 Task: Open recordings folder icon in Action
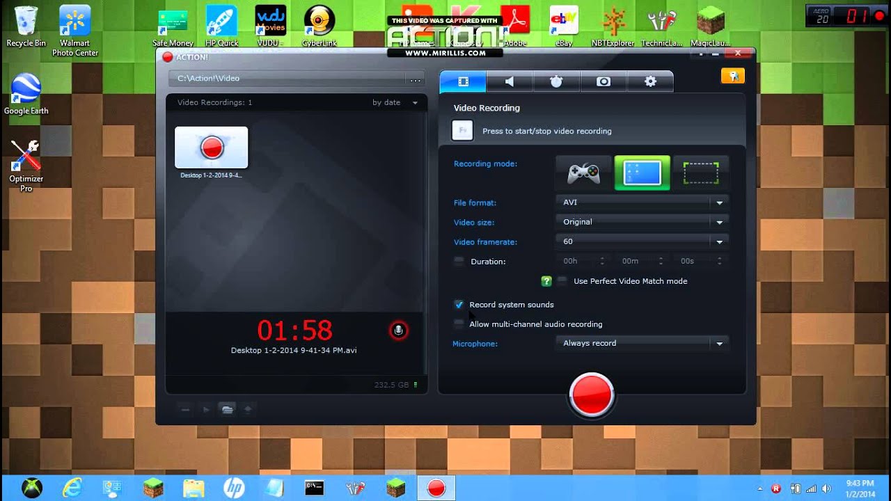[227, 410]
